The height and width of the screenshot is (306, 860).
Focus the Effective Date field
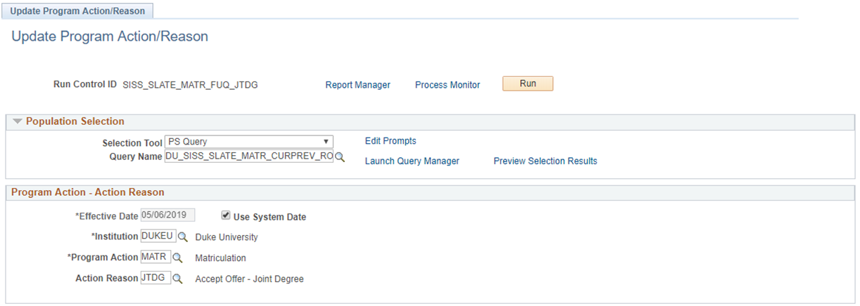click(167, 216)
